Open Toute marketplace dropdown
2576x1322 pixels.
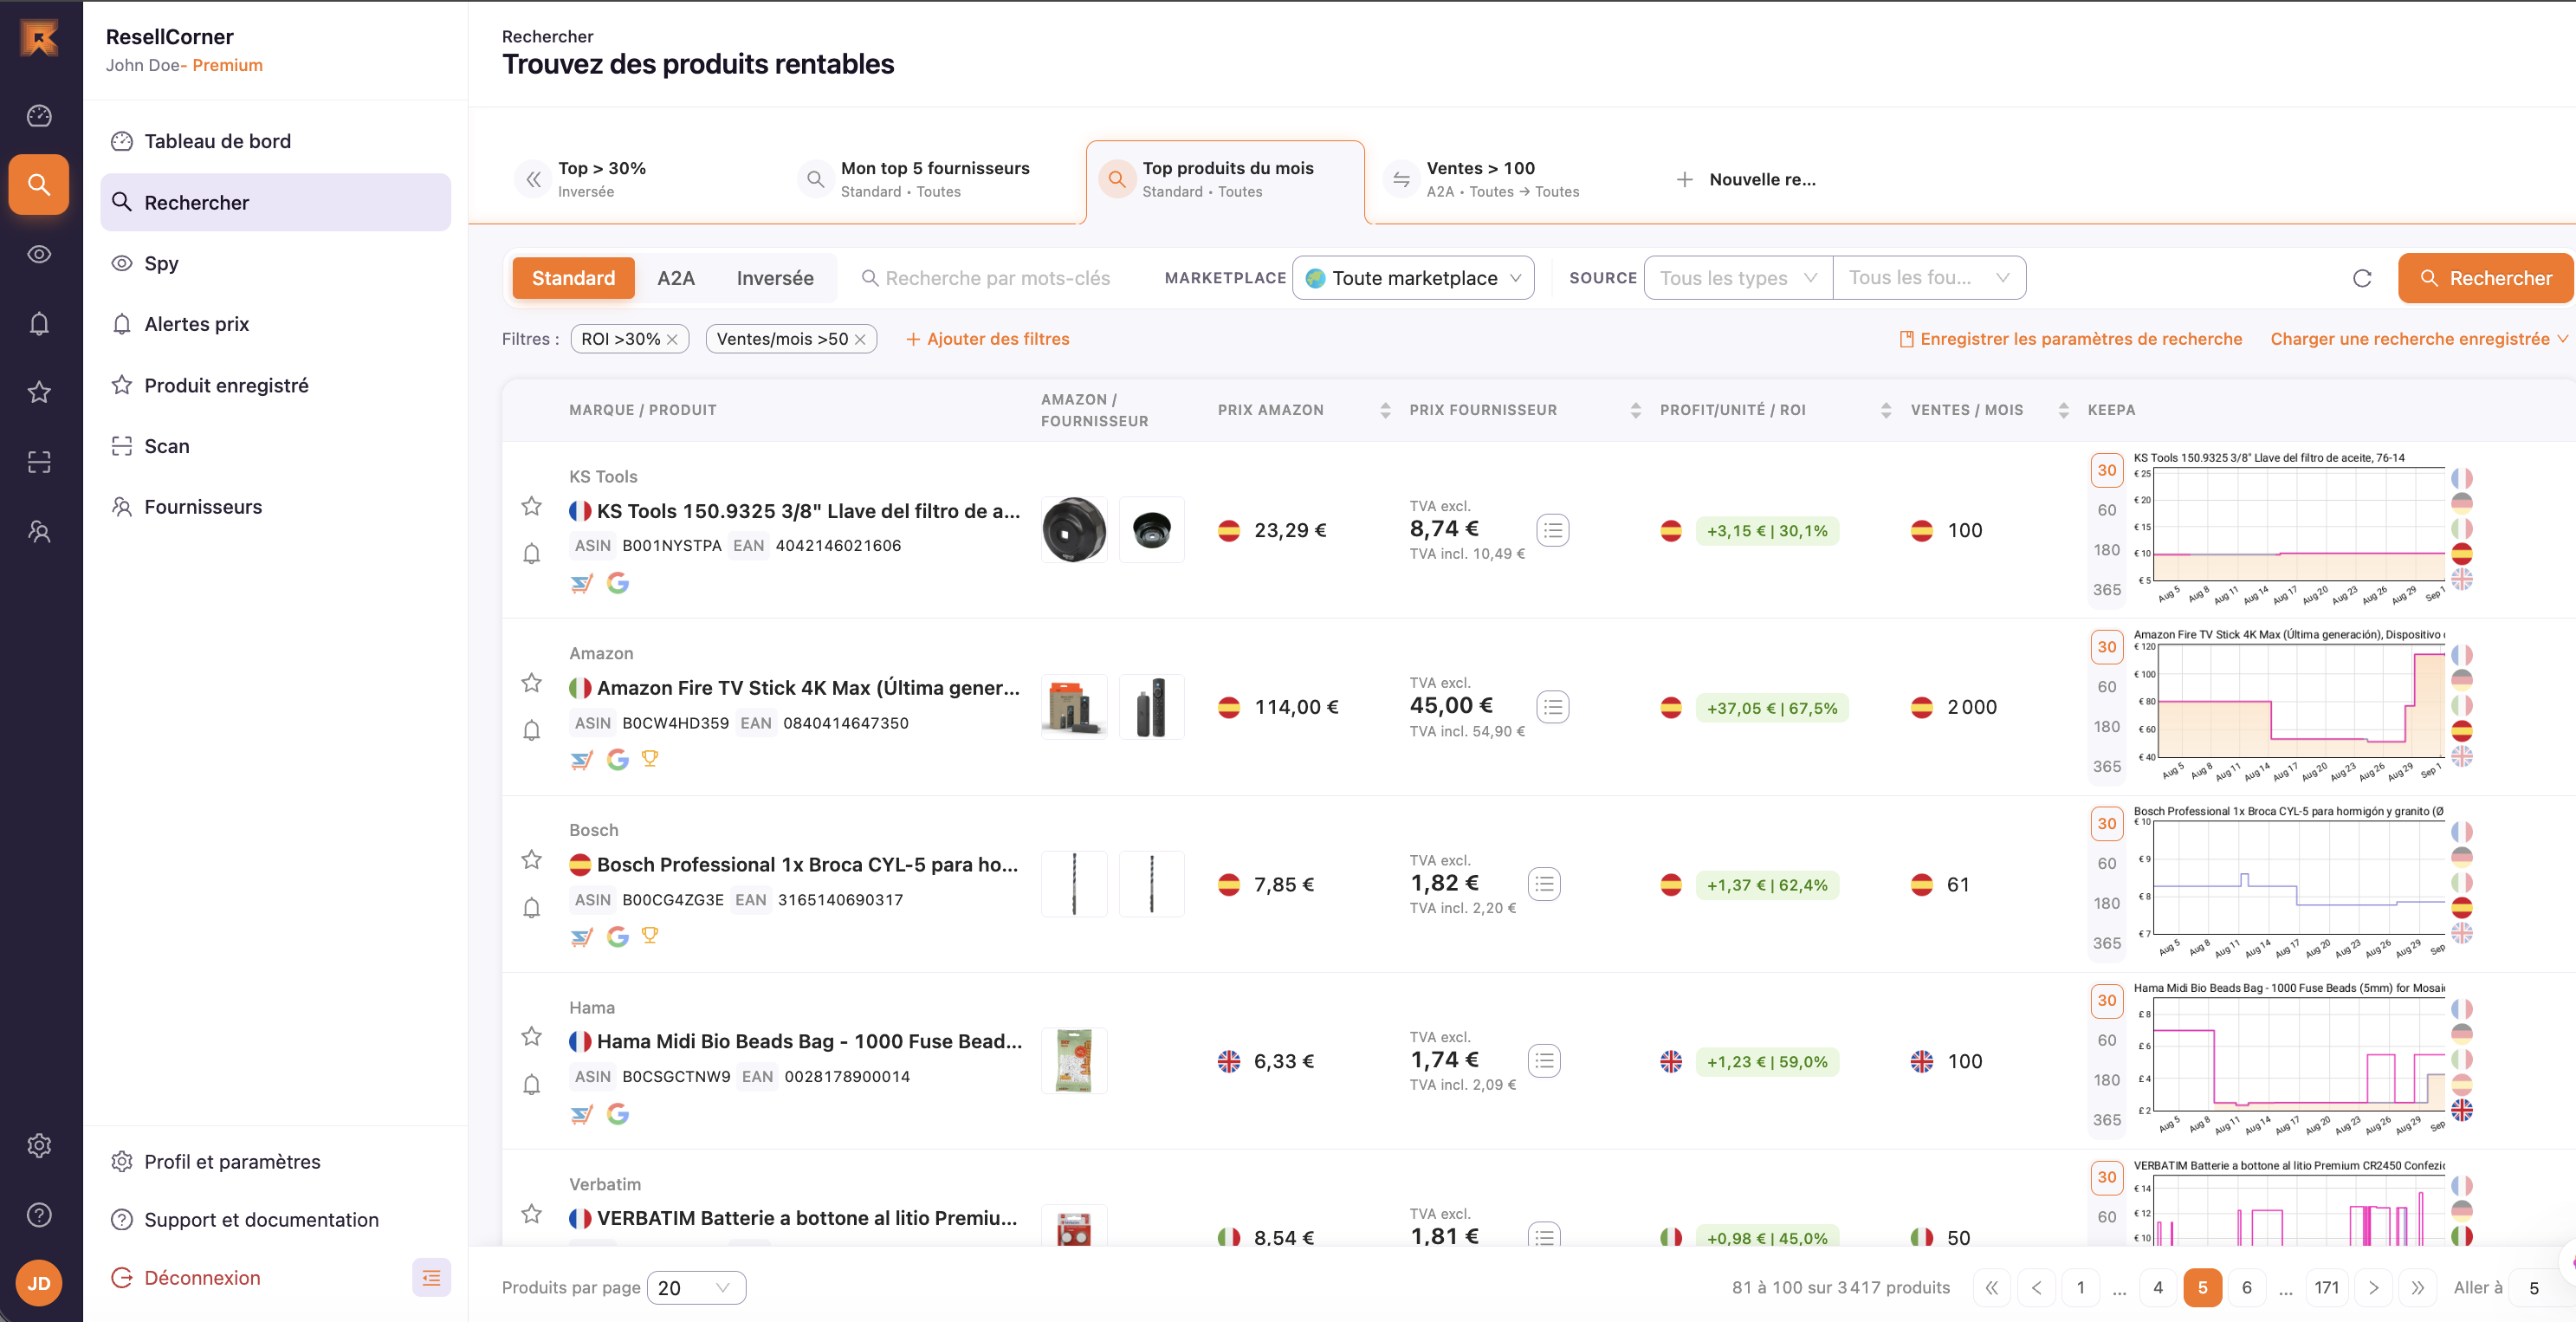[1413, 278]
